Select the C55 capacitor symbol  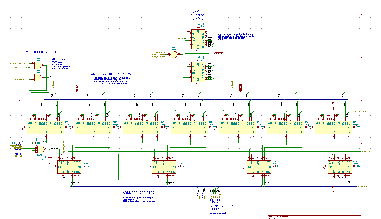[x=49, y=158]
